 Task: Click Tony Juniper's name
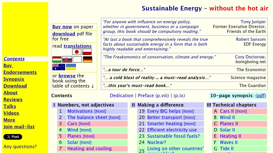pyautogui.click(x=253, y=22)
